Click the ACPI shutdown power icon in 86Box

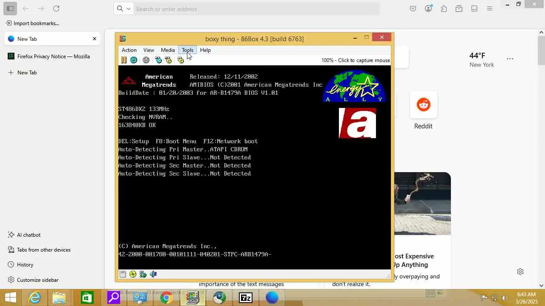(x=146, y=60)
